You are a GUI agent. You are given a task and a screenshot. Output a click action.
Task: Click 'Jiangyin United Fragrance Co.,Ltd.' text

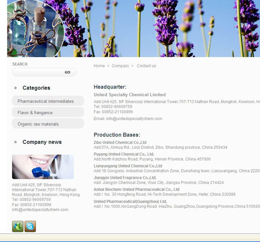pos(125,177)
